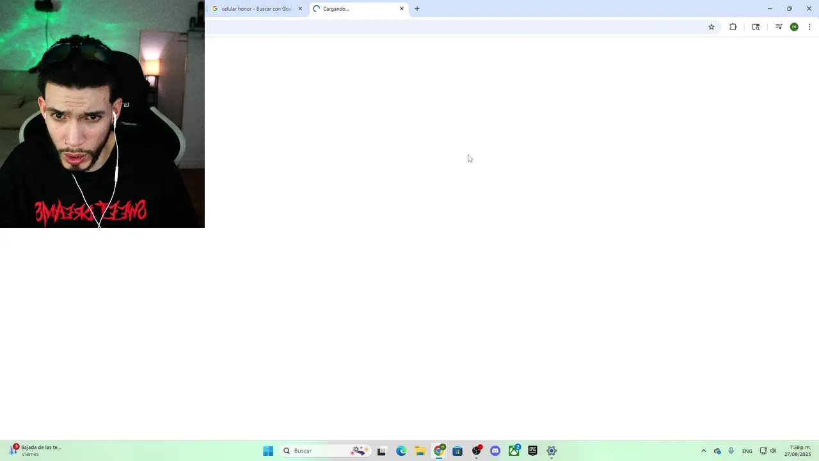Open the green profile avatar menu
Viewport: 819px width, 461px height.
pyautogui.click(x=794, y=27)
